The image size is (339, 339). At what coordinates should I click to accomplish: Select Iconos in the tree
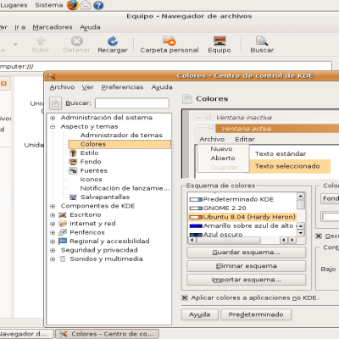(91, 180)
